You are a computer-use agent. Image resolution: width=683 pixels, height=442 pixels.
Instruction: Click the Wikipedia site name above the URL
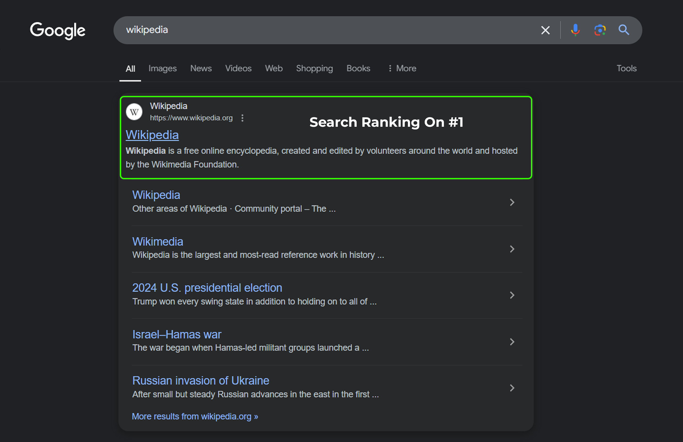(x=169, y=106)
